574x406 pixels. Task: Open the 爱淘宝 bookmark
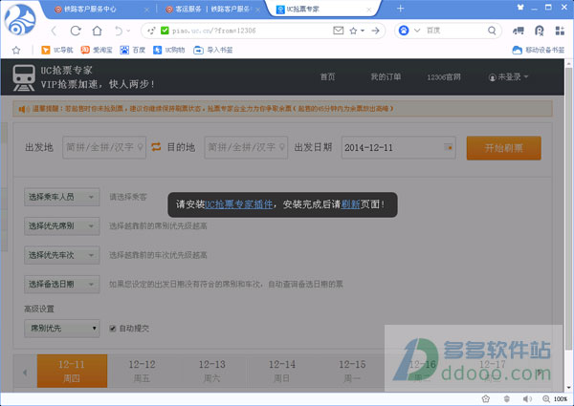pyautogui.click(x=97, y=50)
